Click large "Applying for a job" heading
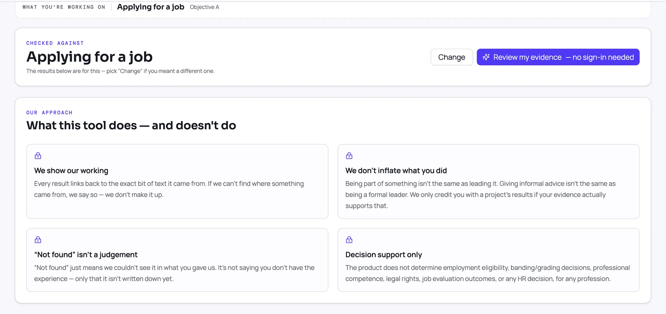The image size is (666, 314). 89,57
